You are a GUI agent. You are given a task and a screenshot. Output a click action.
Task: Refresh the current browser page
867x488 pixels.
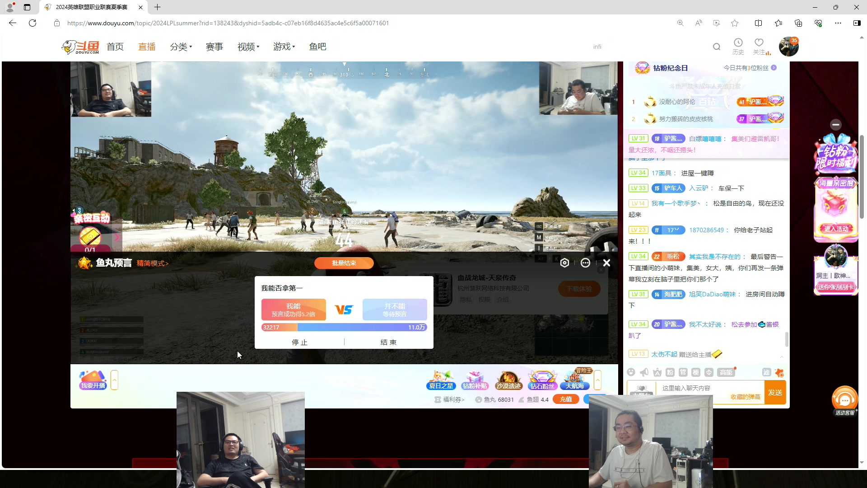click(x=33, y=23)
